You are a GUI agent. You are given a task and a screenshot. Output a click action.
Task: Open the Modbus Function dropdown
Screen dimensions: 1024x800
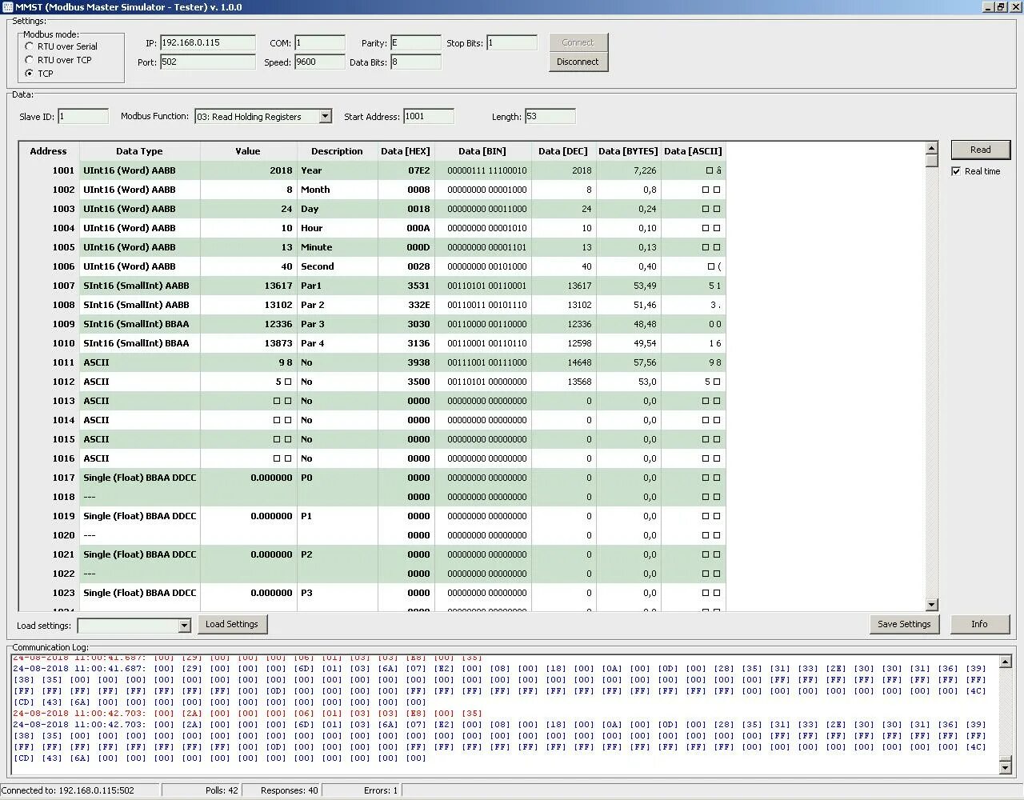262,116
